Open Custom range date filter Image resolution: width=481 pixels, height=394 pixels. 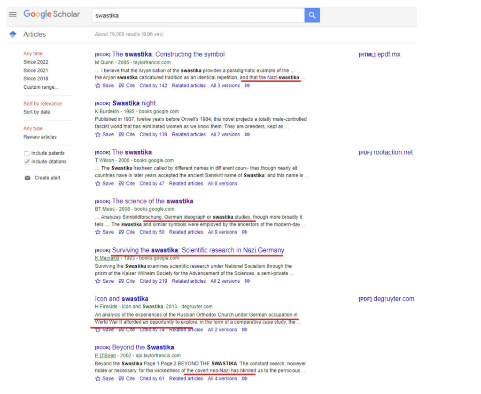[41, 87]
